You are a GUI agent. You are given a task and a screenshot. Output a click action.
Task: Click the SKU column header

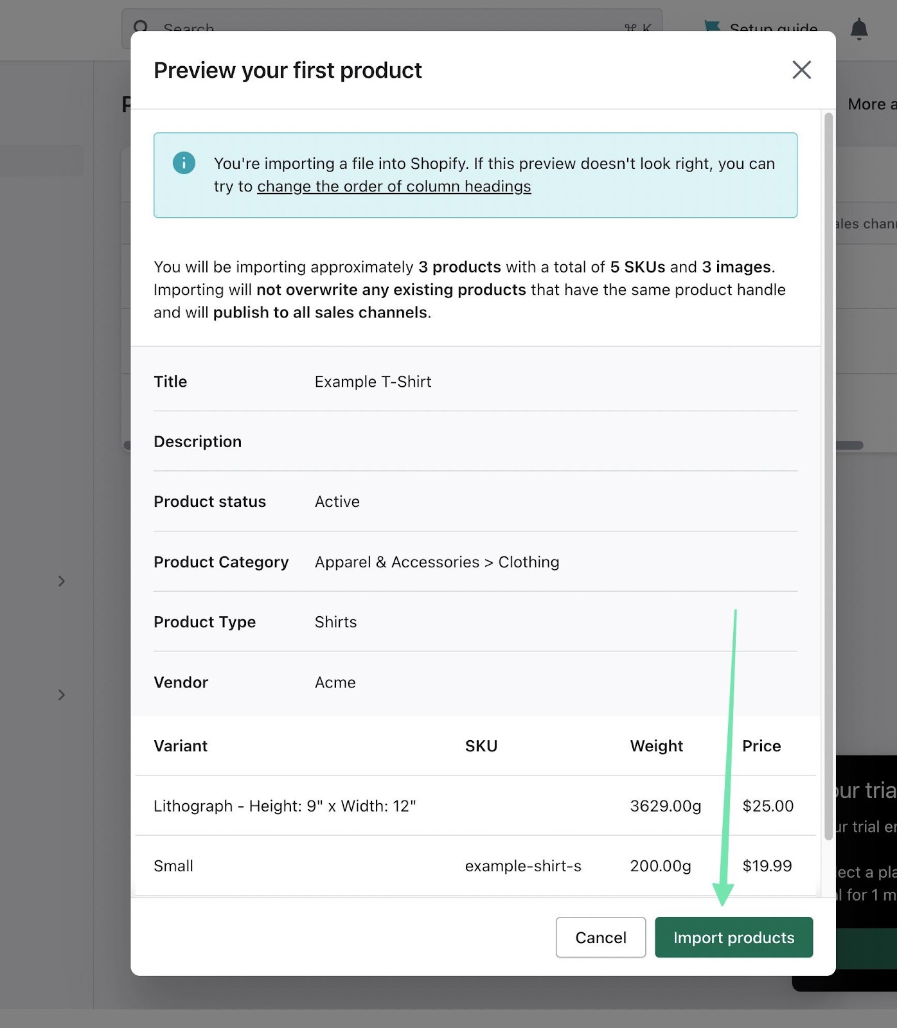481,746
